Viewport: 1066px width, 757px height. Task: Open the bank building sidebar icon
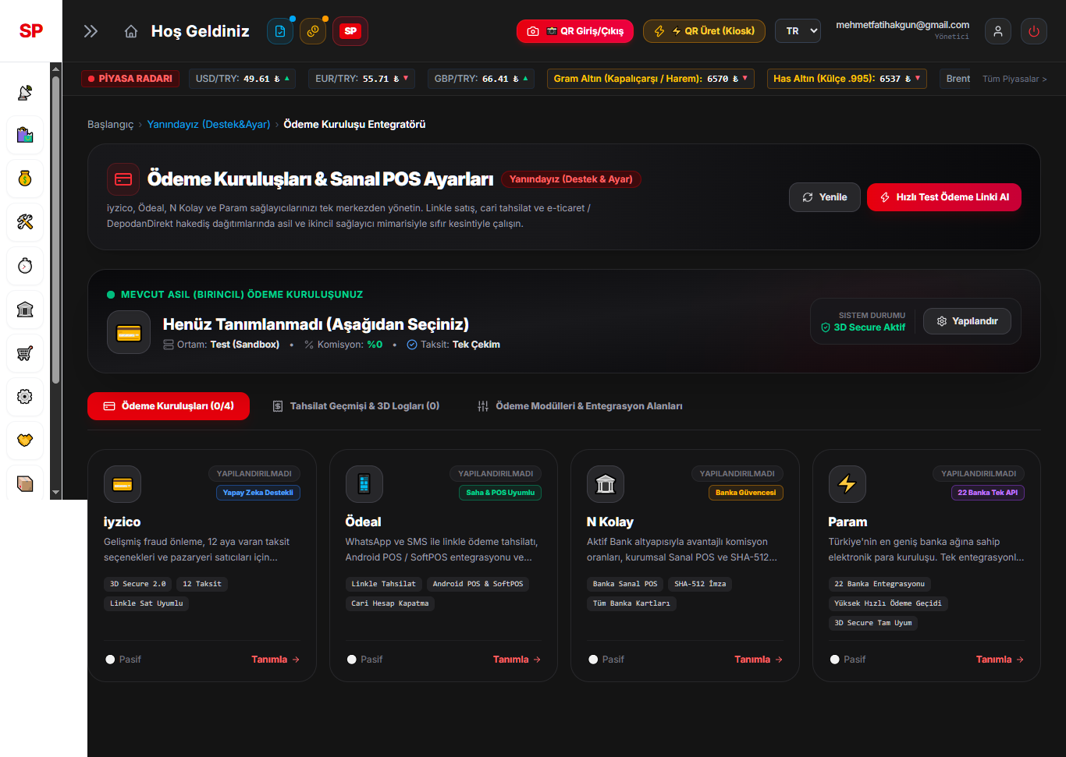coord(25,310)
